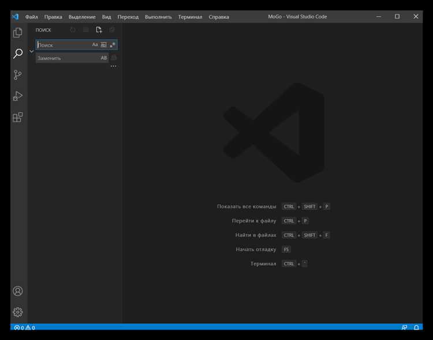Open the Файл menu
433x340 pixels.
[x=31, y=17]
